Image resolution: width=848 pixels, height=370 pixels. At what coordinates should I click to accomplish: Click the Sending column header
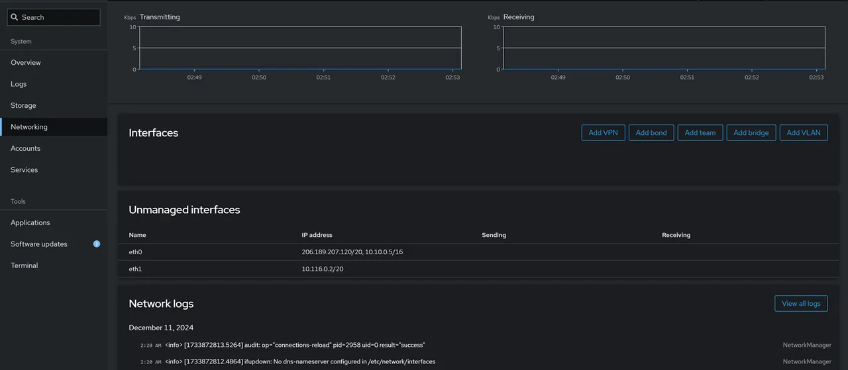click(494, 235)
